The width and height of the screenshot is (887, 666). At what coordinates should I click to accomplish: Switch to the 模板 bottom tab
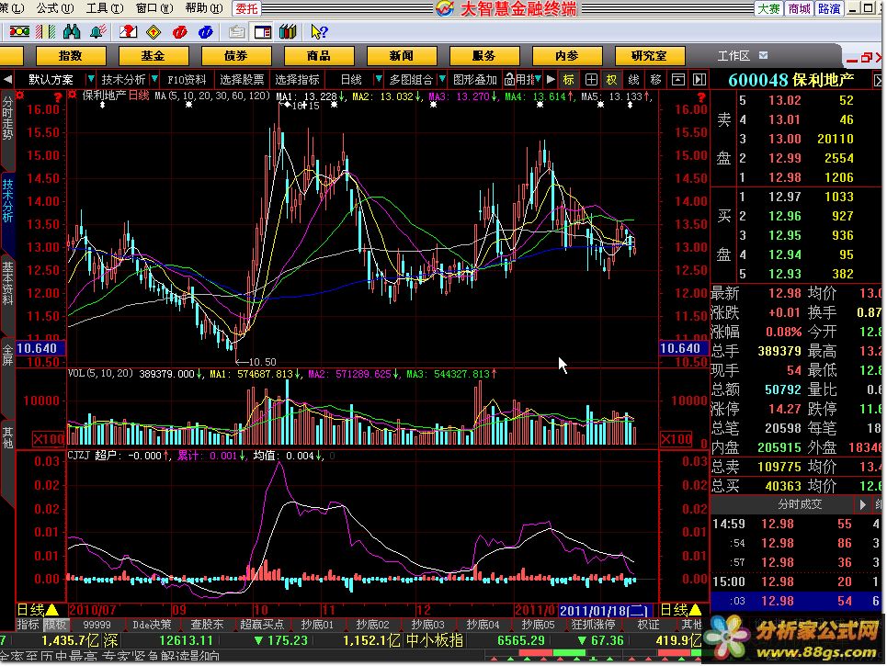pos(55,625)
